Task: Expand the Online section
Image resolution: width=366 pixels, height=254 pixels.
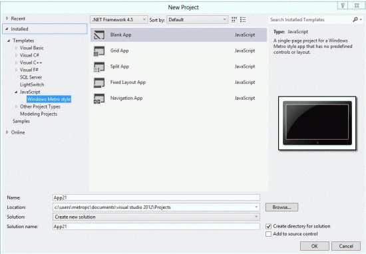Action: 7,132
